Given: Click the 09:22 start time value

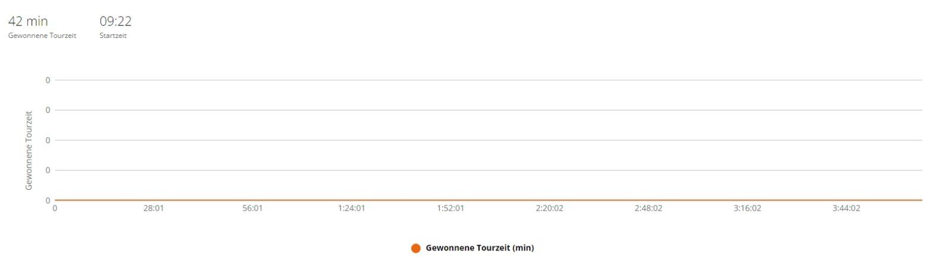Looking at the screenshot, I should (115, 21).
